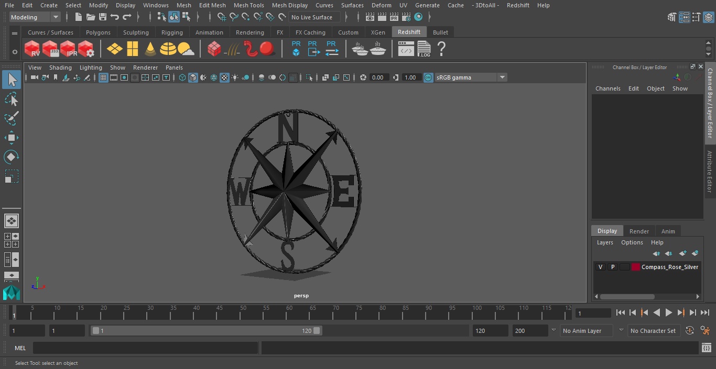This screenshot has height=369, width=716.
Task: Click the viewport gamma value field 1.00
Action: [x=410, y=77]
